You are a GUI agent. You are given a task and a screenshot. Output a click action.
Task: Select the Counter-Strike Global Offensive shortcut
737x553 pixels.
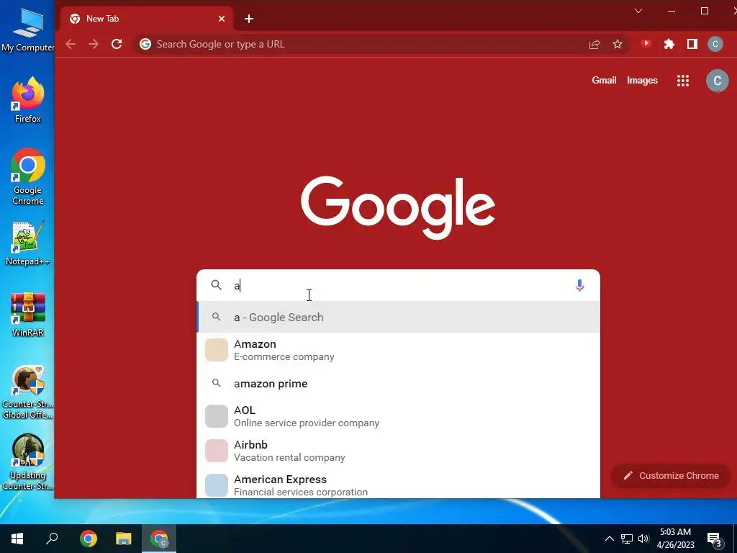(x=28, y=392)
